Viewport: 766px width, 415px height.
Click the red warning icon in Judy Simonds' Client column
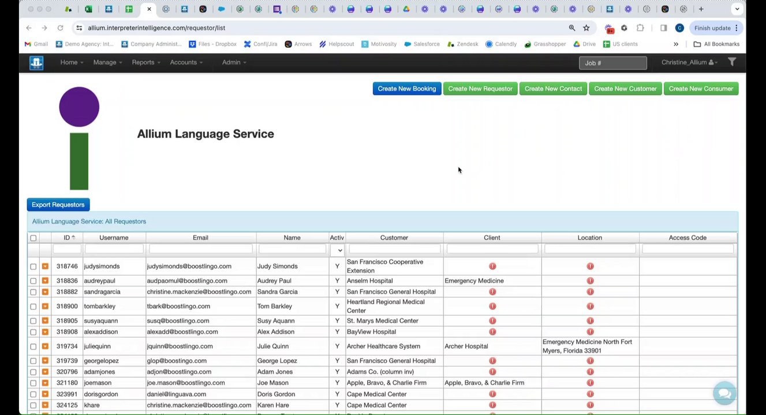[x=492, y=266]
